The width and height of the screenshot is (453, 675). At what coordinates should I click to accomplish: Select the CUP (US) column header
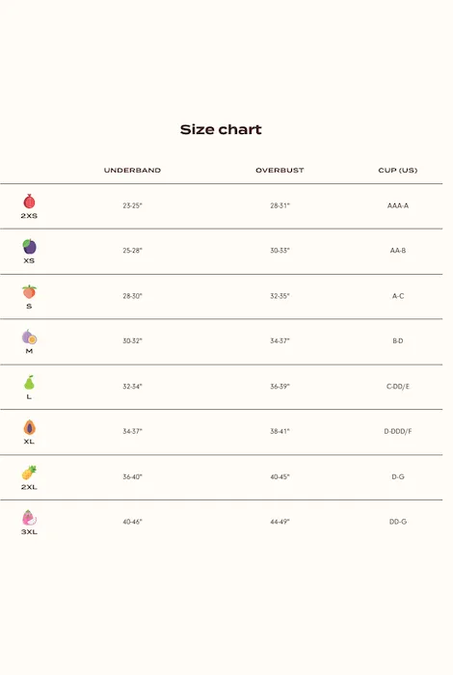pos(398,170)
